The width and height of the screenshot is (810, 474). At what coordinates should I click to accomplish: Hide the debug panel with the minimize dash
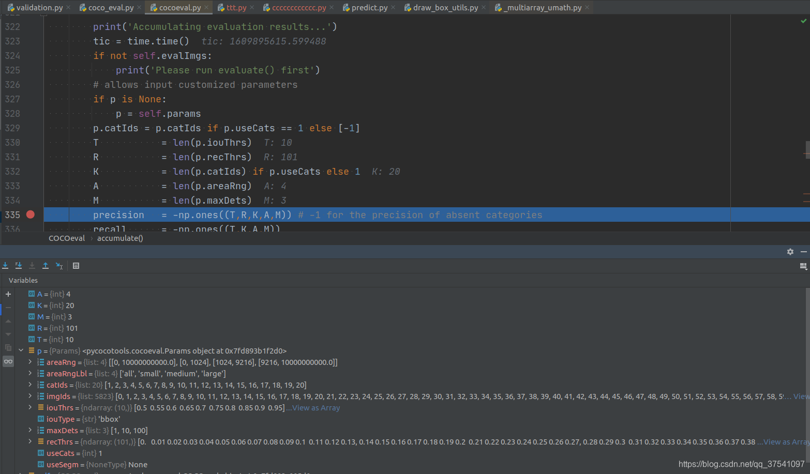click(x=804, y=252)
